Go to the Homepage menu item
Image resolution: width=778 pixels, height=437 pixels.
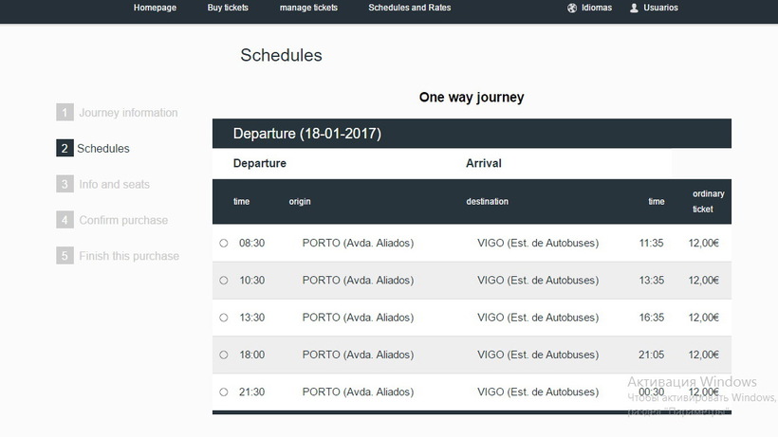click(156, 8)
